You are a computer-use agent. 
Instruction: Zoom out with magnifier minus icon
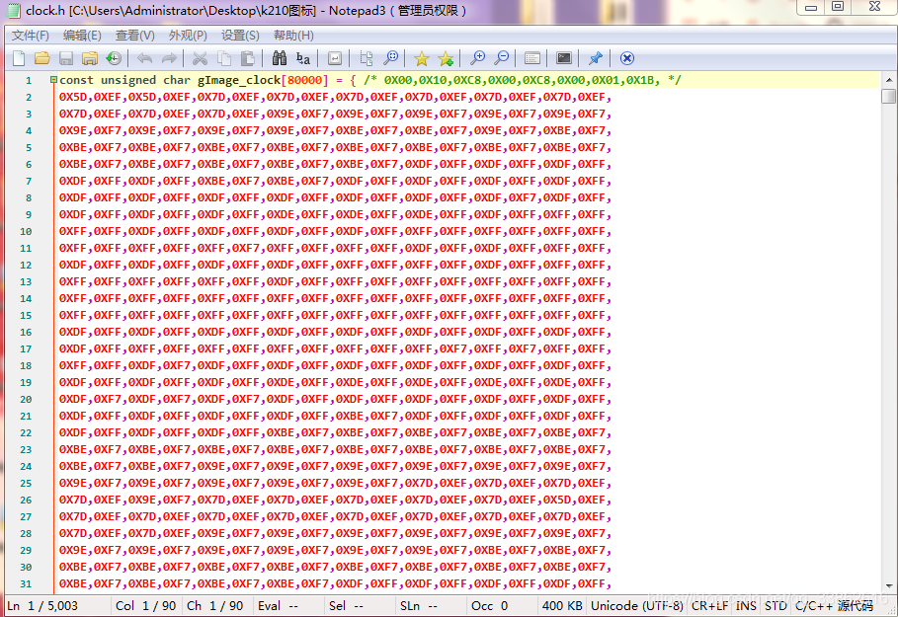[x=501, y=58]
